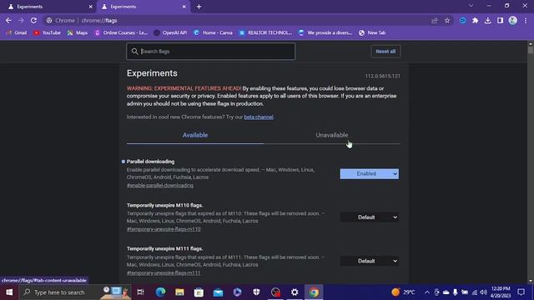Click #temporary-unexpire-flags-m111 anchor link

(x=164, y=272)
